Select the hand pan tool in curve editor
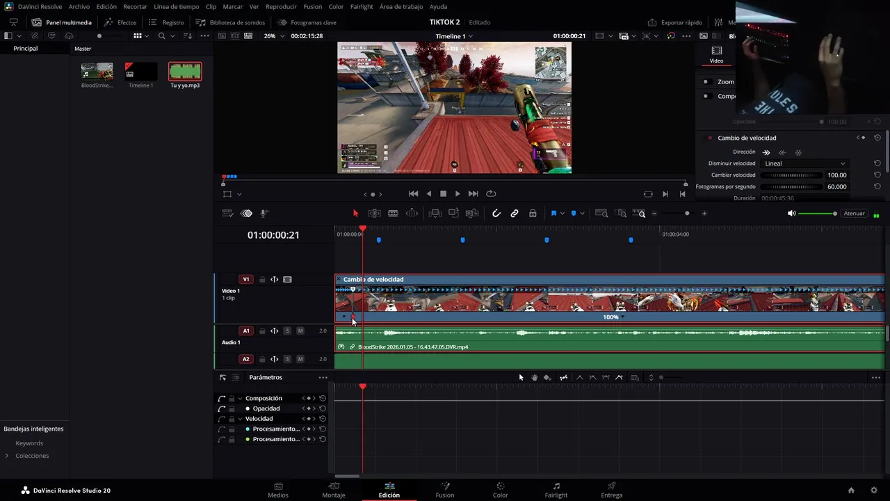This screenshot has height=501, width=890. (x=534, y=378)
